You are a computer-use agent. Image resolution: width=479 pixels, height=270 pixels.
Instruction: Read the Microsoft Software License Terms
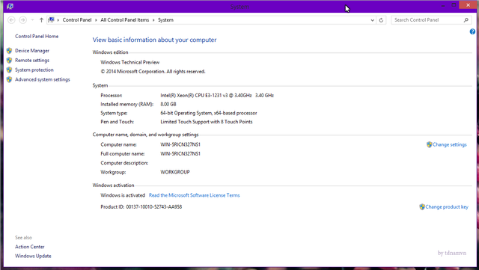pos(195,195)
